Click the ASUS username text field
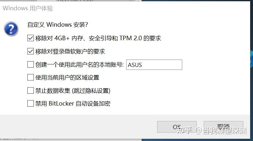This screenshot has width=253, height=141. (x=154, y=65)
